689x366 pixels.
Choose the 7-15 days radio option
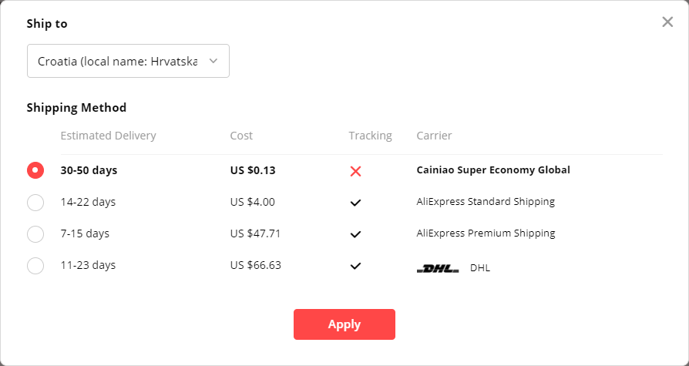coord(35,234)
